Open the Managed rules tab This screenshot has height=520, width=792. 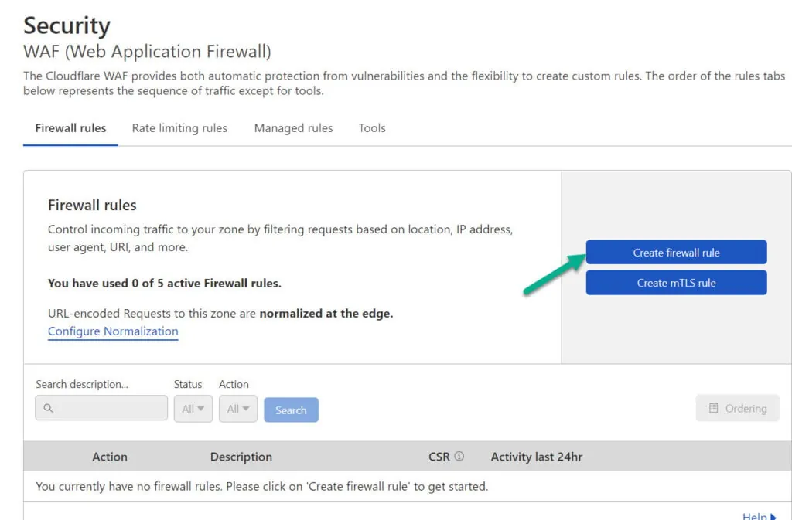[x=293, y=128]
